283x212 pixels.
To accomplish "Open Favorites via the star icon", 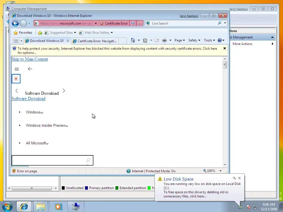I will 16,33.
